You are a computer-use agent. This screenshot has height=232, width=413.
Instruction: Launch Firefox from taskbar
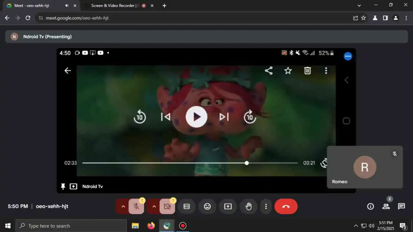point(151,226)
